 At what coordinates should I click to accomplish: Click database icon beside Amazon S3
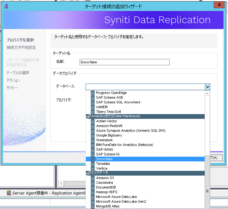coord(93,178)
